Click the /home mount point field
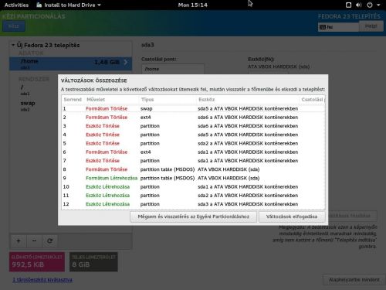Image resolution: width=386 pixels, height=290 pixels. (x=173, y=69)
